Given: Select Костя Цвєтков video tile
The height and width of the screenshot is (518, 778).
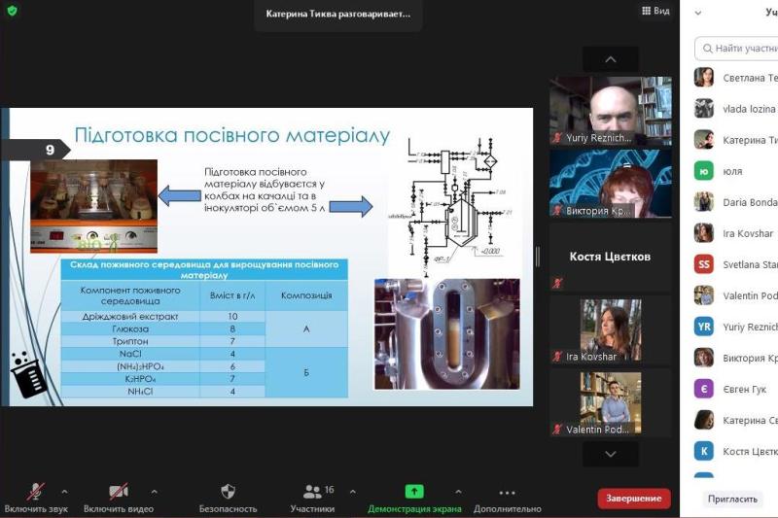Looking at the screenshot, I should pos(611,257).
